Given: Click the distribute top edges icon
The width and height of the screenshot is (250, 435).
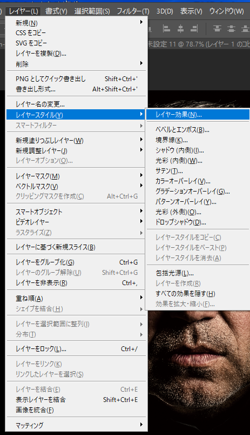Looking at the screenshot, I should (x=217, y=29).
